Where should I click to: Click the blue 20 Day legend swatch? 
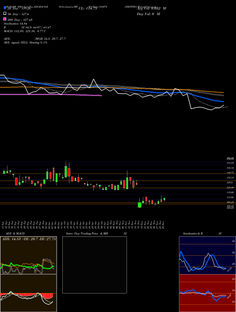tap(5, 8)
